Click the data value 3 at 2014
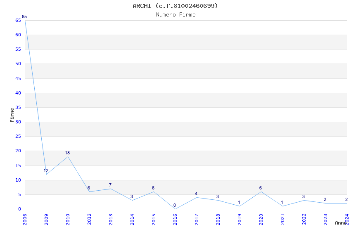The width and height of the screenshot is (351, 227). coord(132,196)
